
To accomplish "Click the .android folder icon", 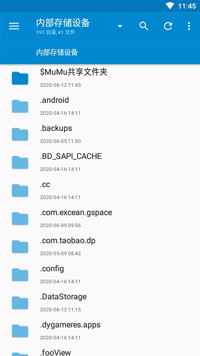I will 20,106.
